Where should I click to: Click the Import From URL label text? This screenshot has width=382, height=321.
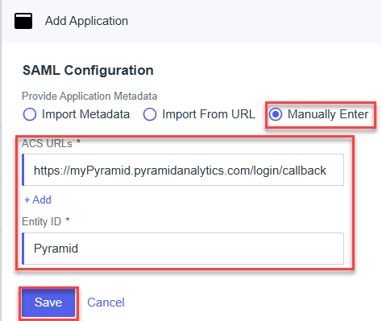[x=209, y=114]
